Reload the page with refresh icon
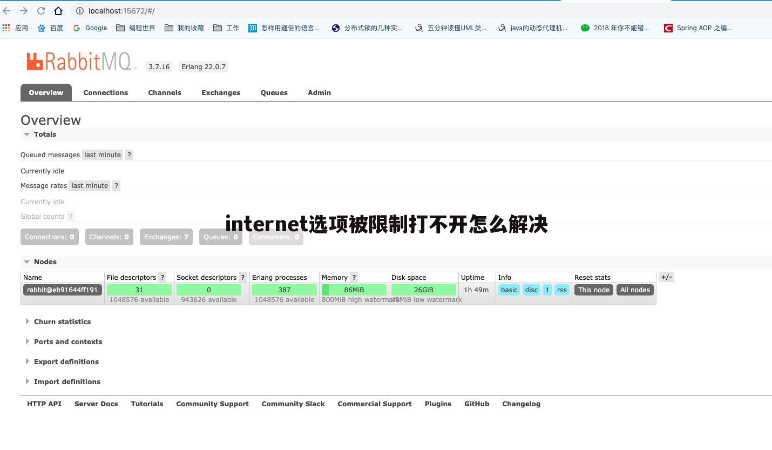This screenshot has height=450, width=772. (x=41, y=11)
